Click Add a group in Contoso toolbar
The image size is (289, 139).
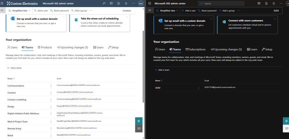(79, 10)
